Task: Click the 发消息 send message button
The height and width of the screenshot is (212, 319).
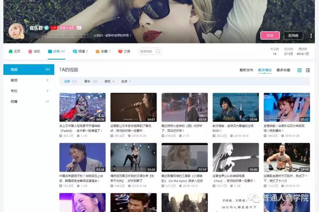Action: click(x=293, y=35)
